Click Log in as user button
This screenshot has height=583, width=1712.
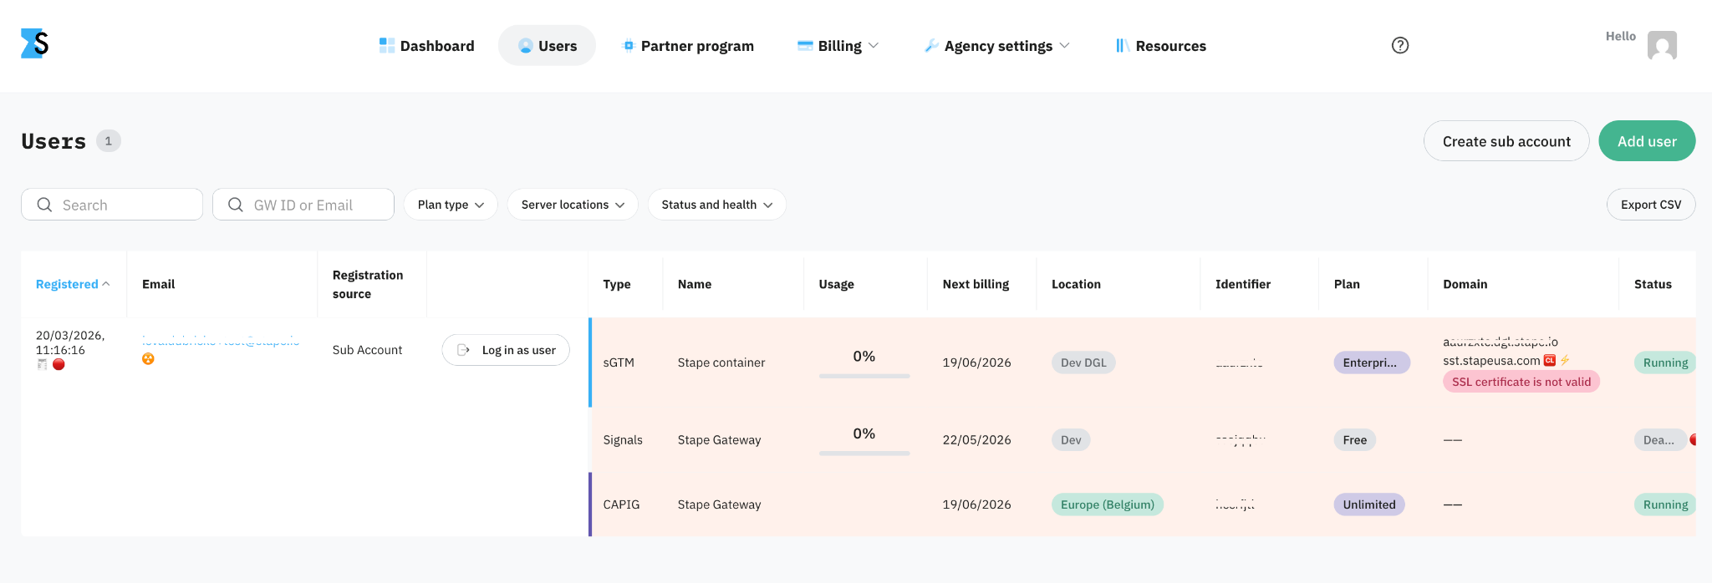point(506,350)
